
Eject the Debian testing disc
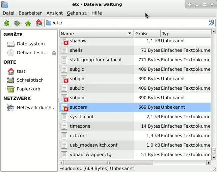tap(54, 53)
